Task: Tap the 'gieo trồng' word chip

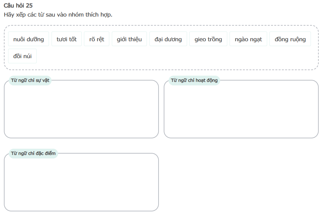Action: click(x=208, y=39)
